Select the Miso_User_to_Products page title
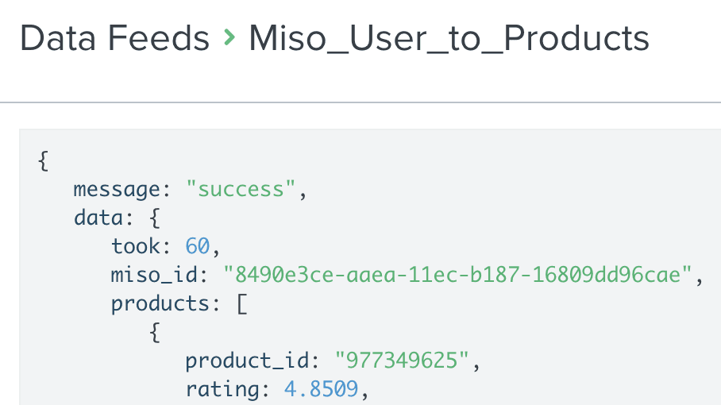The height and width of the screenshot is (405, 721). pos(449,37)
